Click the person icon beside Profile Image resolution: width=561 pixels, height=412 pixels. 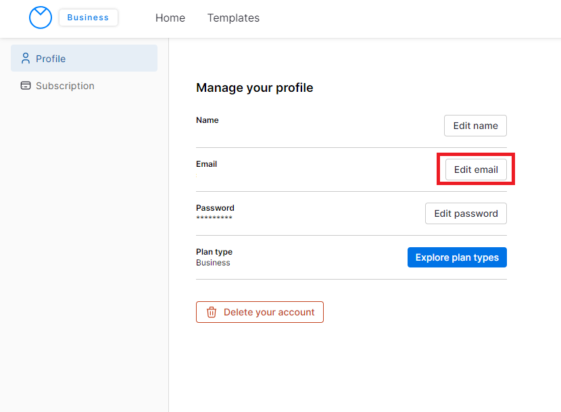tap(26, 58)
